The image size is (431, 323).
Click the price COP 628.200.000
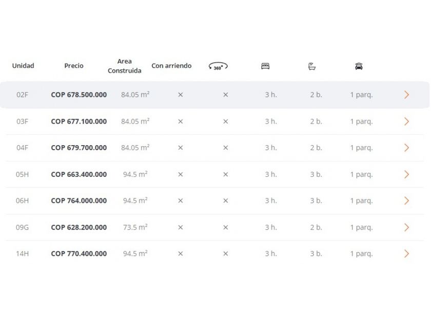click(x=79, y=227)
